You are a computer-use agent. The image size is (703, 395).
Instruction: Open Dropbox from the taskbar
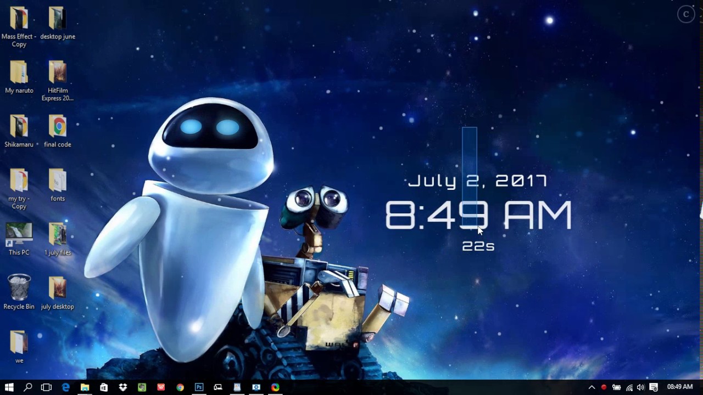pyautogui.click(x=123, y=387)
